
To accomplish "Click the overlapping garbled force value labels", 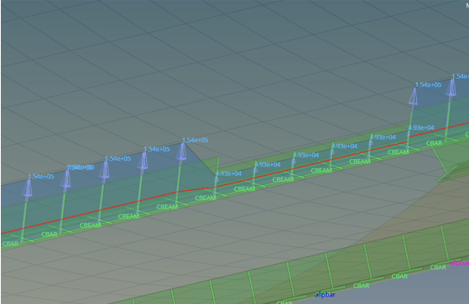I will click(x=81, y=167).
